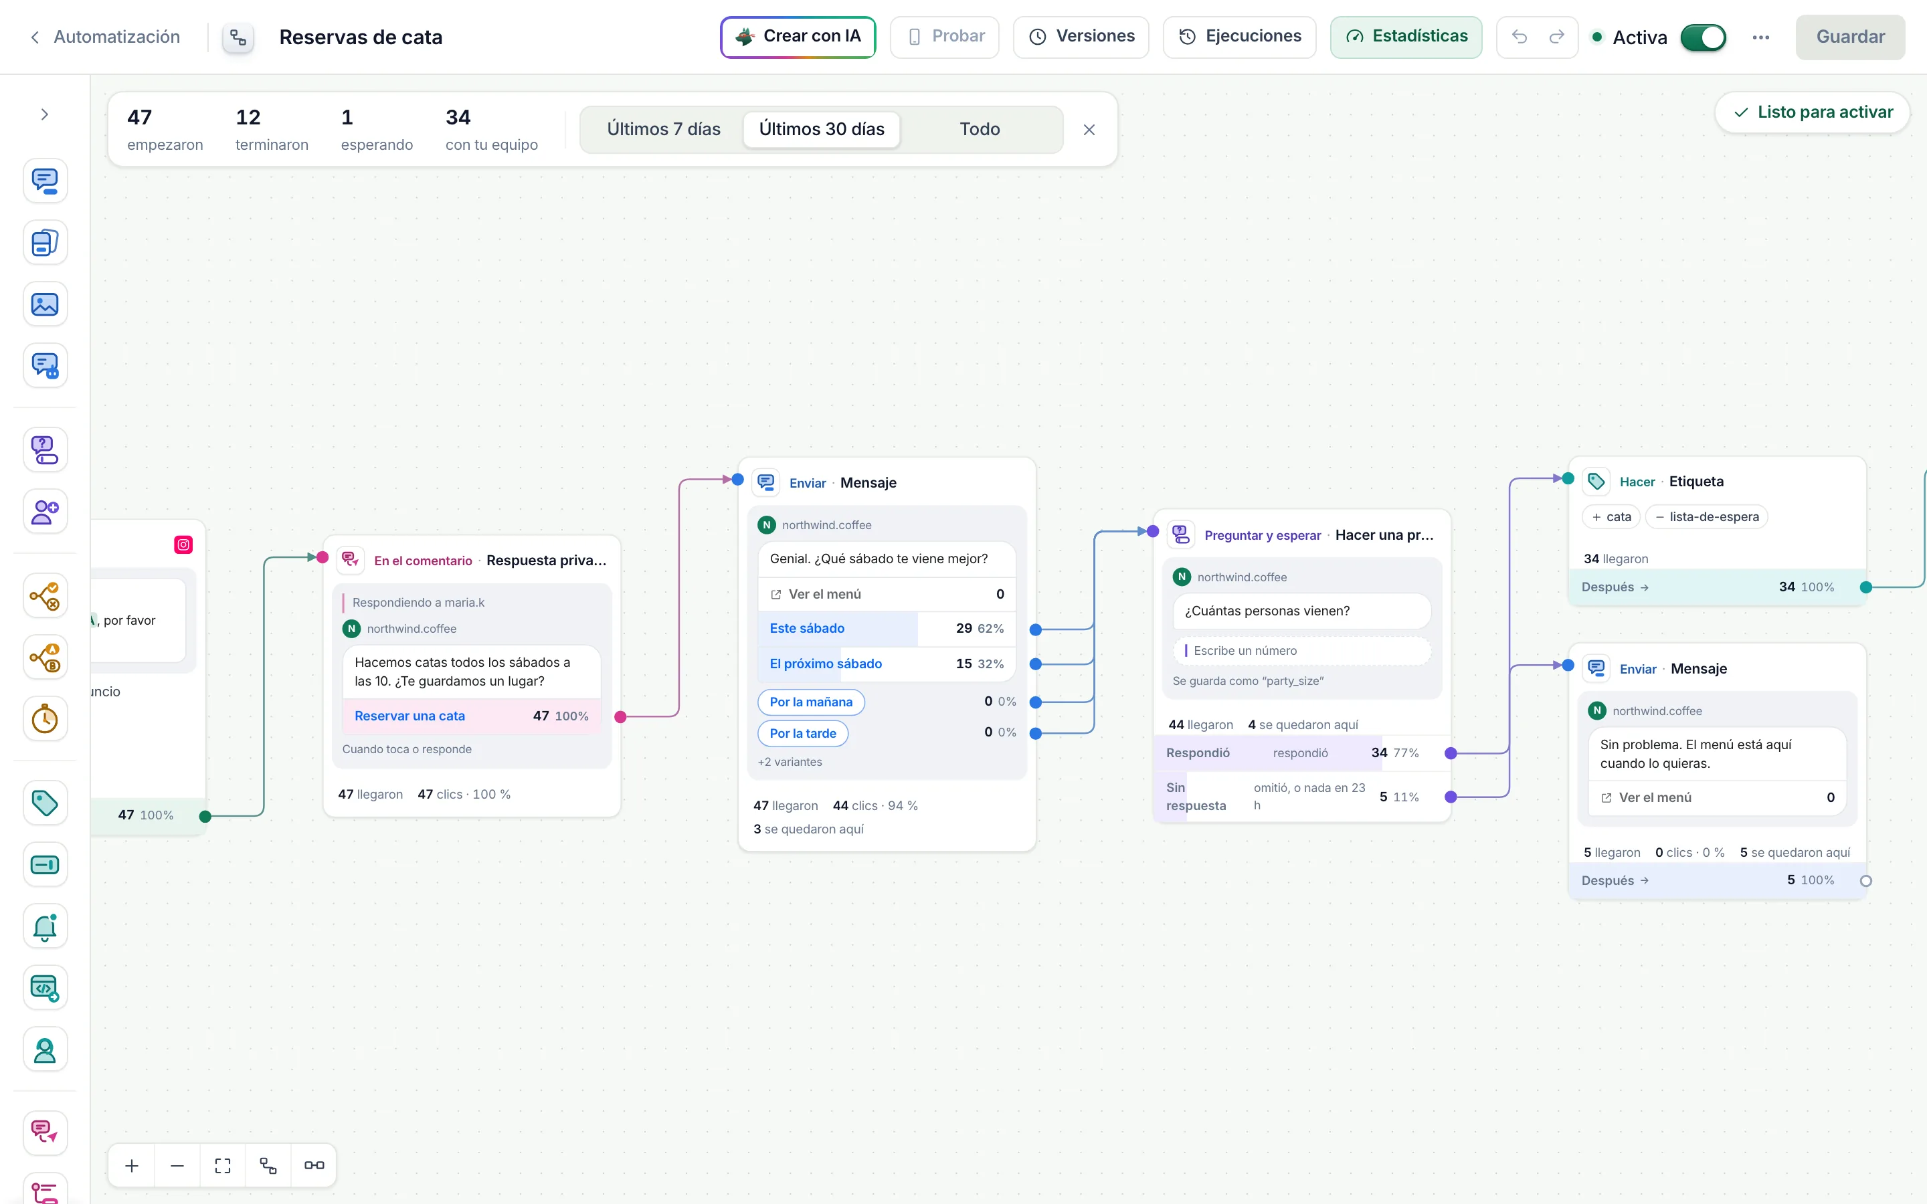Add a webhook code block
The height and width of the screenshot is (1204, 1927).
point(45,988)
